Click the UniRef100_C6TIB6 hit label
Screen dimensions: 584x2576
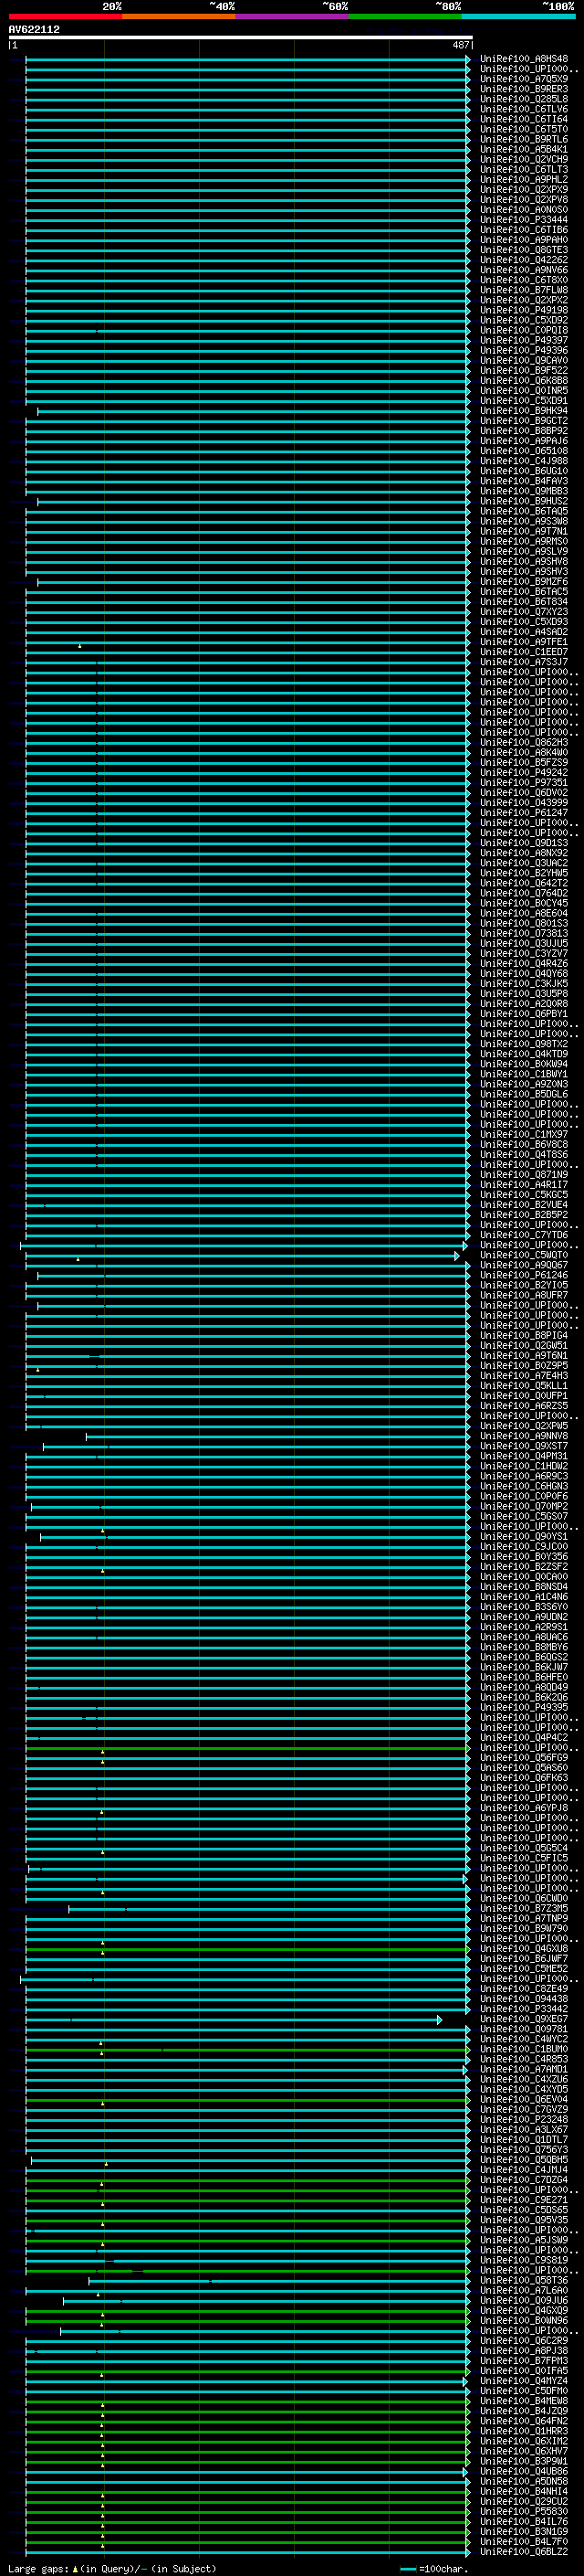click(x=523, y=229)
